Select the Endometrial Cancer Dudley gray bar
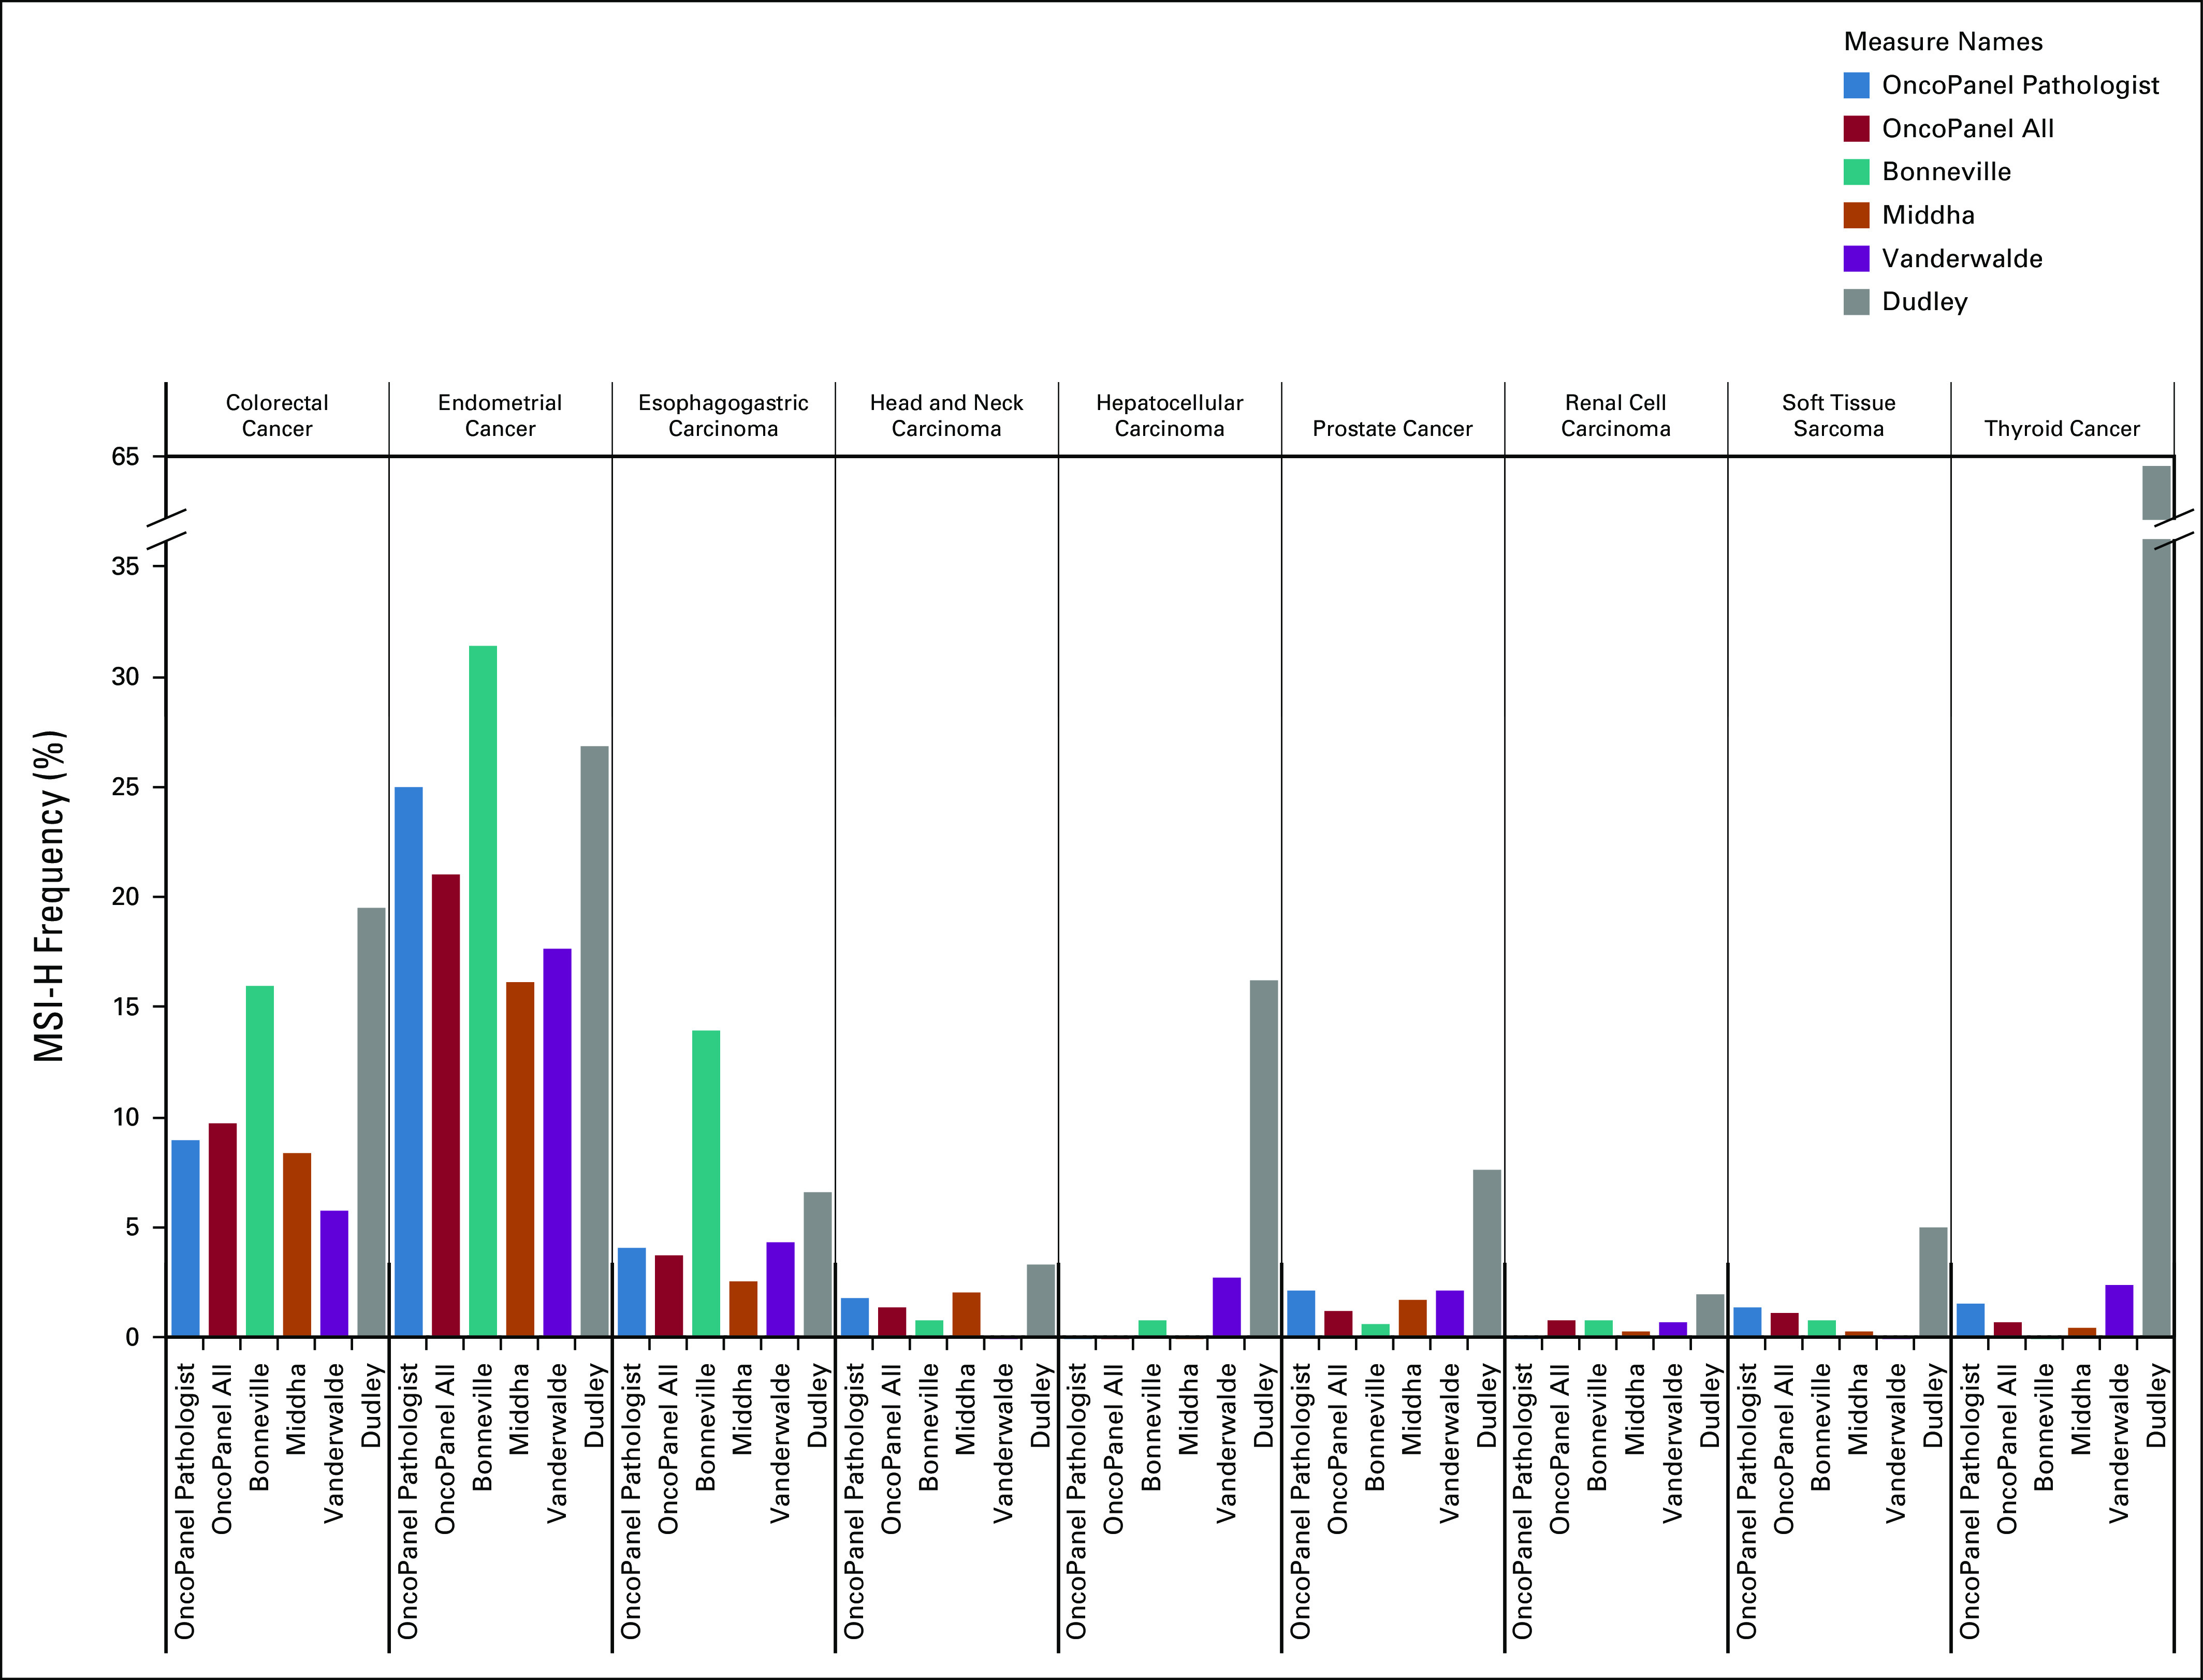The height and width of the screenshot is (1680, 2203). 594,1041
